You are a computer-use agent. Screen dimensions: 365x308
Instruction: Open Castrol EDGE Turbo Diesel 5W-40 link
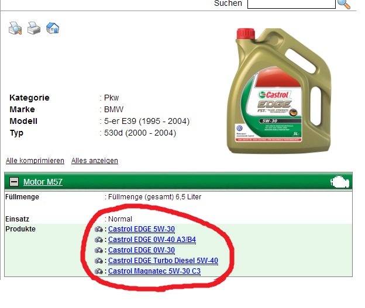click(x=163, y=260)
